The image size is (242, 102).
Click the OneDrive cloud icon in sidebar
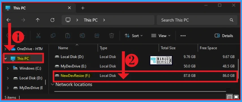pyautogui.click(x=13, y=49)
